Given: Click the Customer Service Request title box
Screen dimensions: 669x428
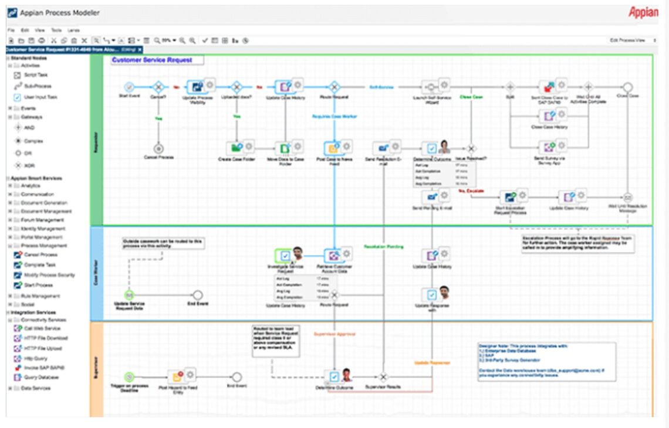Looking at the screenshot, I should click(x=156, y=60).
